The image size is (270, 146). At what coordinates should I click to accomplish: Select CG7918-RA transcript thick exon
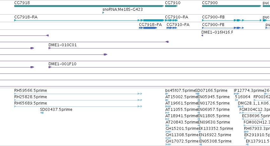tap(153, 20)
